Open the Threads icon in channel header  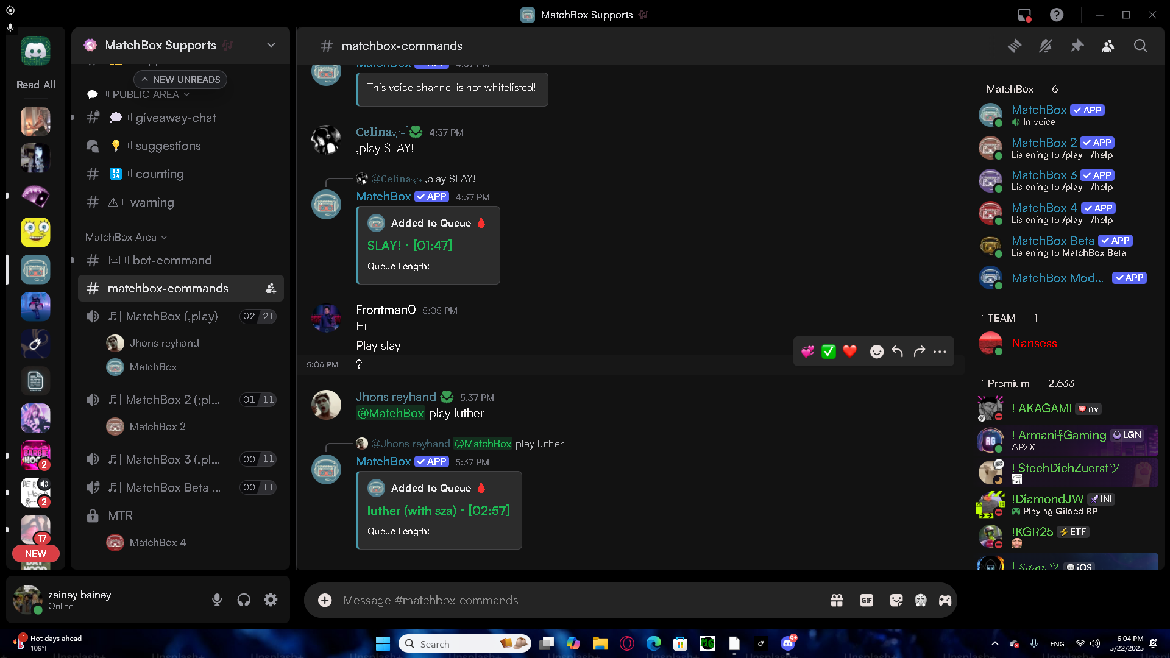(x=1015, y=46)
